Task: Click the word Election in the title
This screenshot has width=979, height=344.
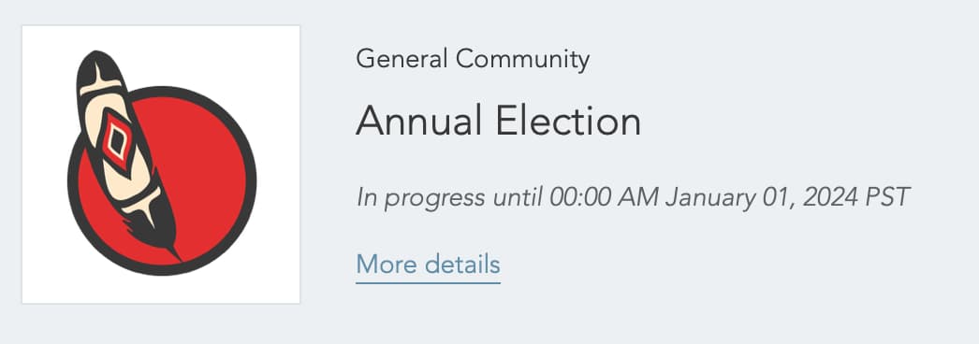Action: [569, 121]
